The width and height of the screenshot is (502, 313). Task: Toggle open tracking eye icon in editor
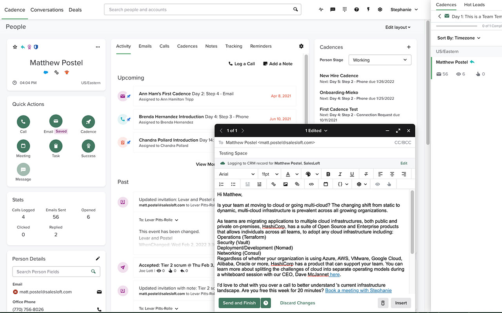click(x=377, y=184)
